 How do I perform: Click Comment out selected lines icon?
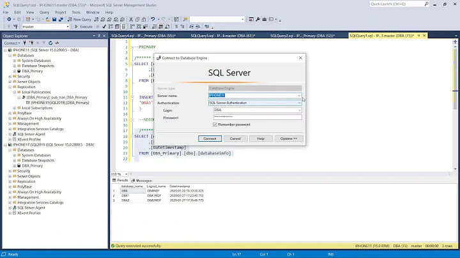coord(176,27)
